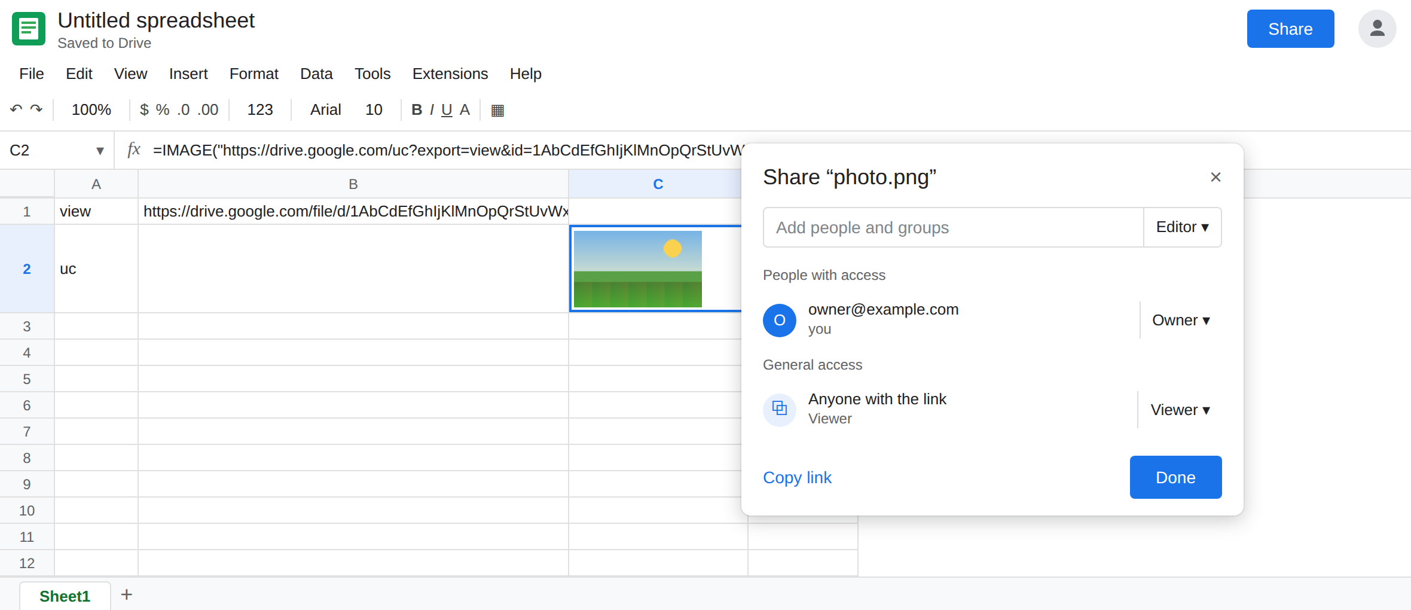This screenshot has height=610, width=1411.
Task: Click the Copy link link
Action: tap(797, 477)
